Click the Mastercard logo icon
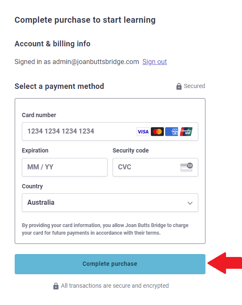The height and width of the screenshot is (305, 242). pyautogui.click(x=158, y=132)
